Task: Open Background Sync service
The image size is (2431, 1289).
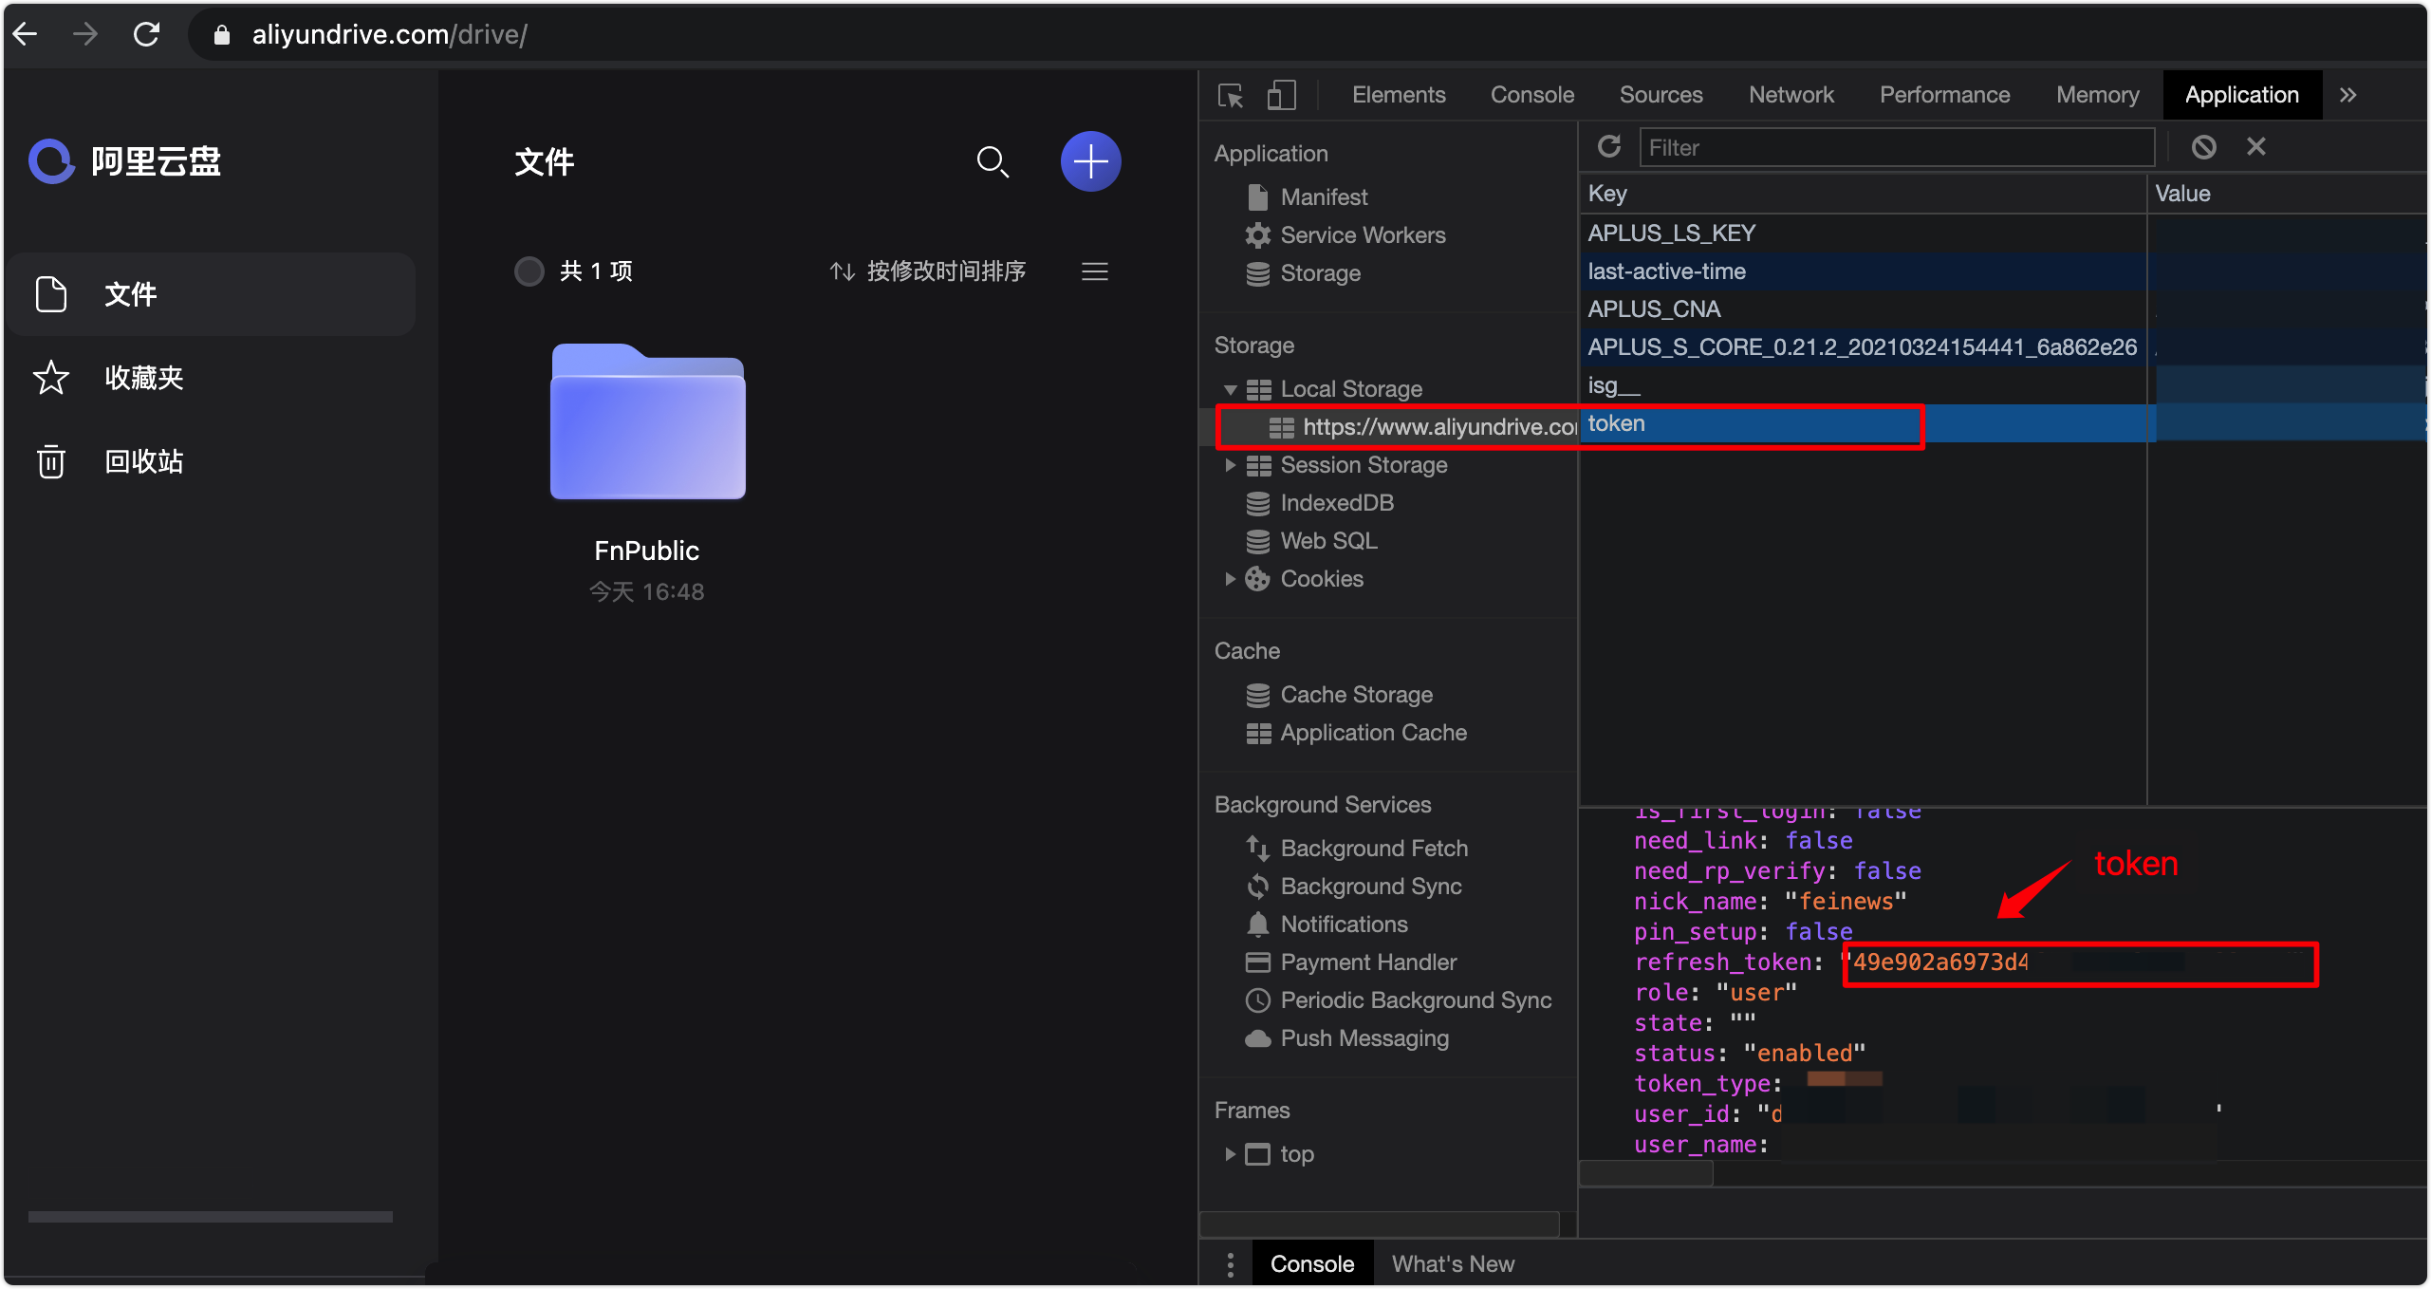Action: [1371, 886]
